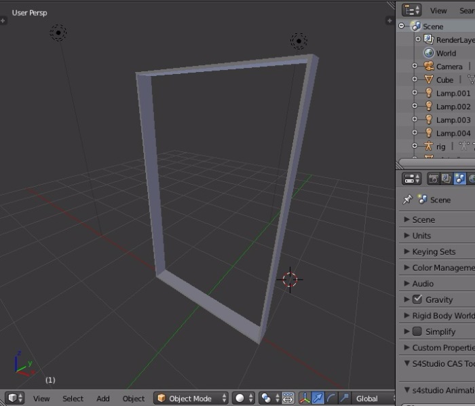Image resolution: width=475 pixels, height=406 pixels.
Task: Select the translate manipulator arrow icon
Action: [x=318, y=399]
